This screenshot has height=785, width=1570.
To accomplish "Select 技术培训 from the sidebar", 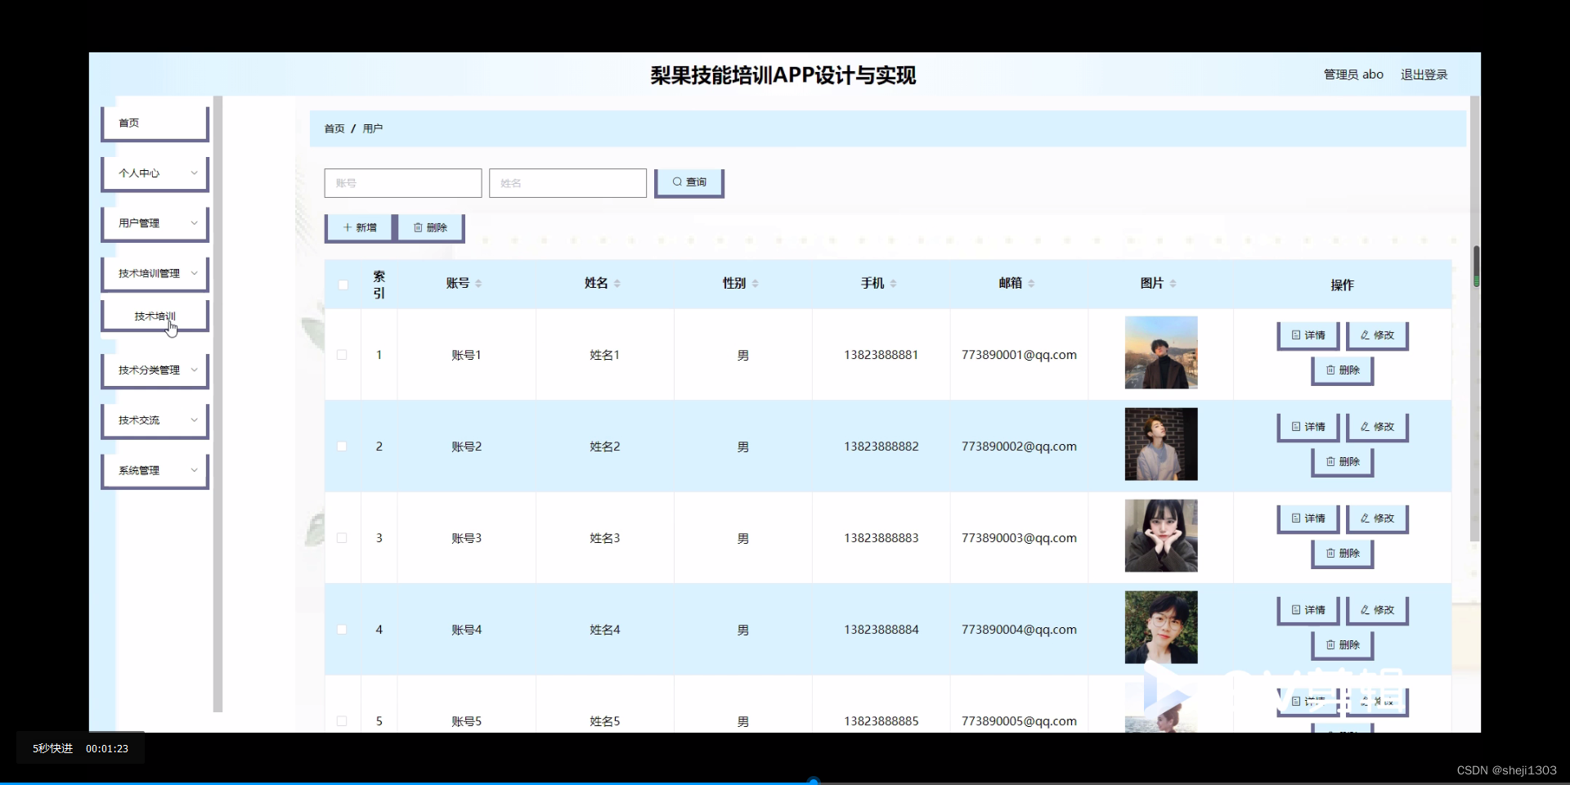I will pos(154,316).
